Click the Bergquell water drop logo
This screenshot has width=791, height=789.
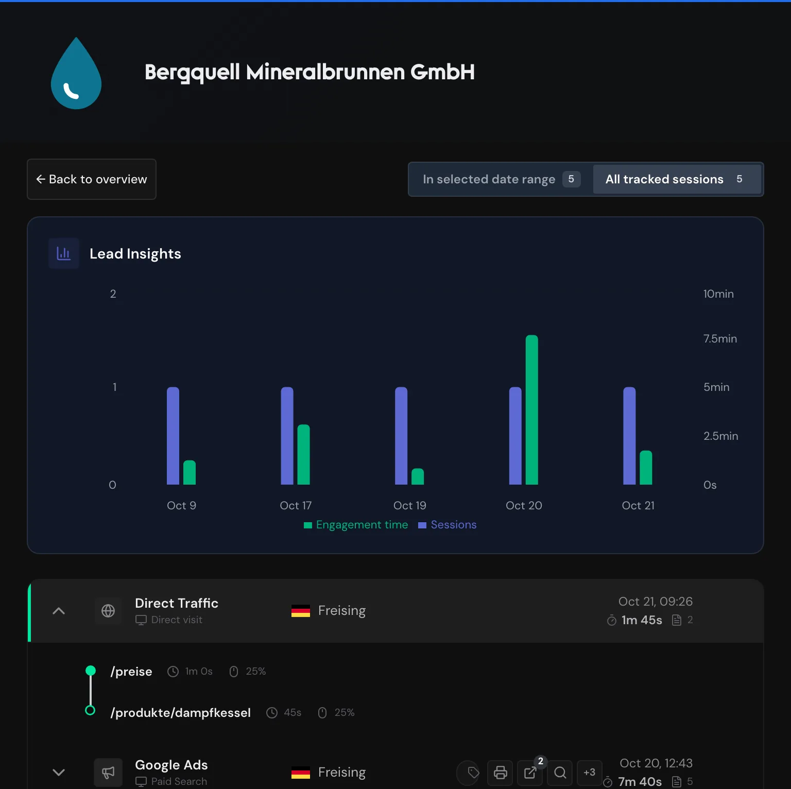point(76,73)
